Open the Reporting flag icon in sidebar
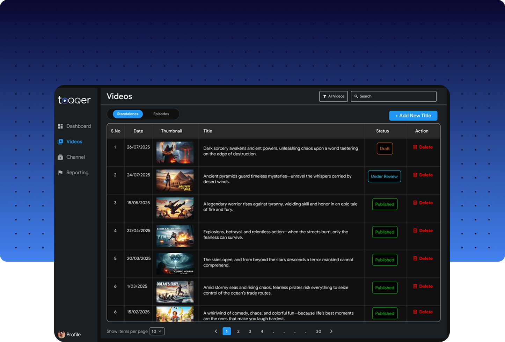The image size is (505, 342). pyautogui.click(x=60, y=173)
